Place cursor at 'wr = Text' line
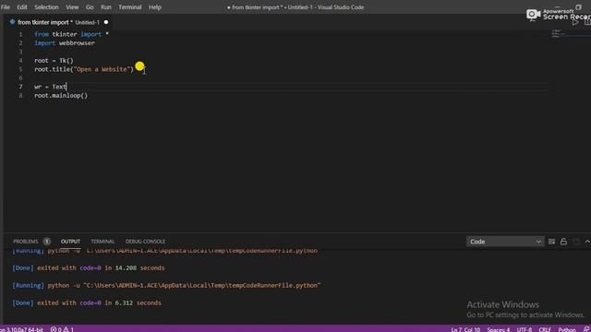 [x=51, y=87]
